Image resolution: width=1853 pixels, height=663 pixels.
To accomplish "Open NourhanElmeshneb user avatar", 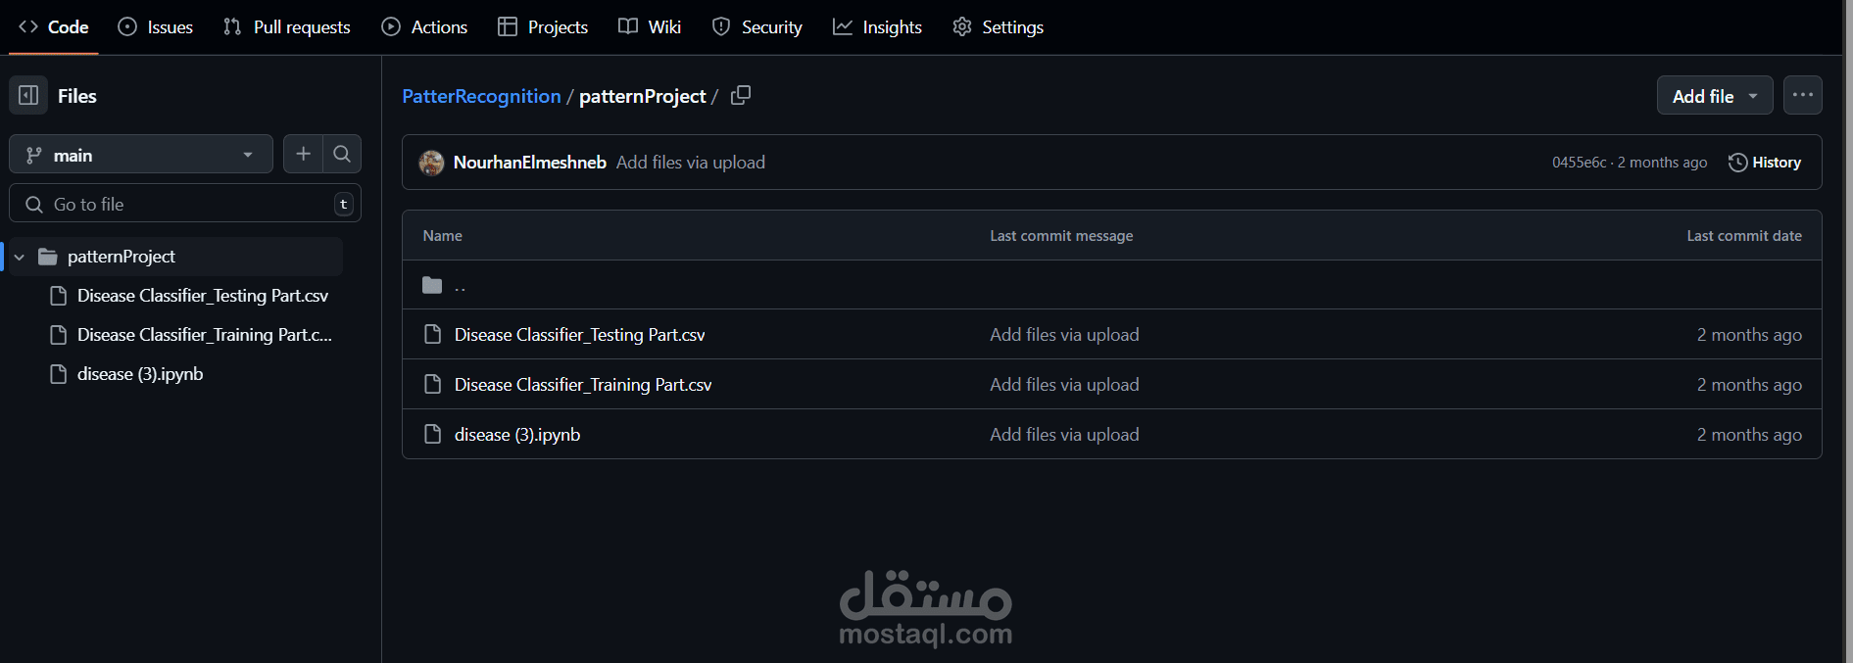I will 431,163.
